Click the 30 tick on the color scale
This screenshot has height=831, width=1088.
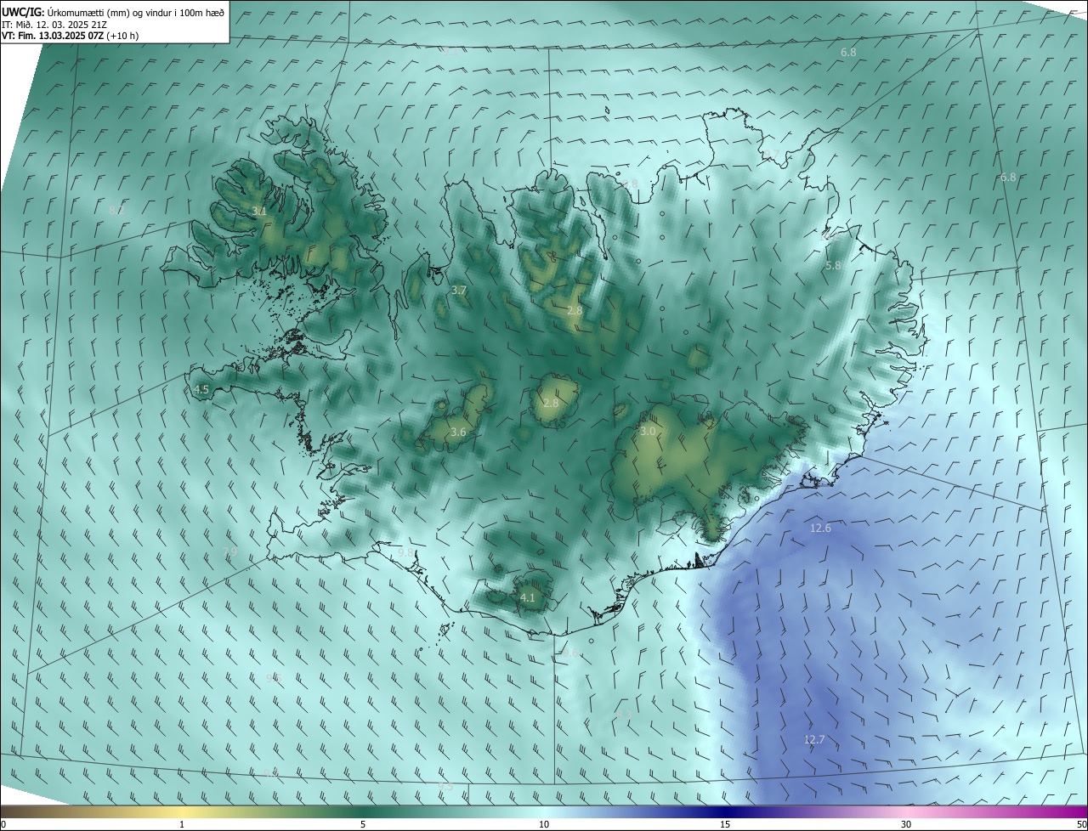click(906, 824)
